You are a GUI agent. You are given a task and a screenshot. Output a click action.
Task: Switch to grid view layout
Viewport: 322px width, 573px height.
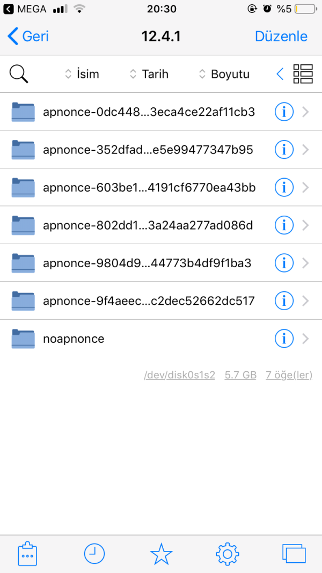click(303, 74)
